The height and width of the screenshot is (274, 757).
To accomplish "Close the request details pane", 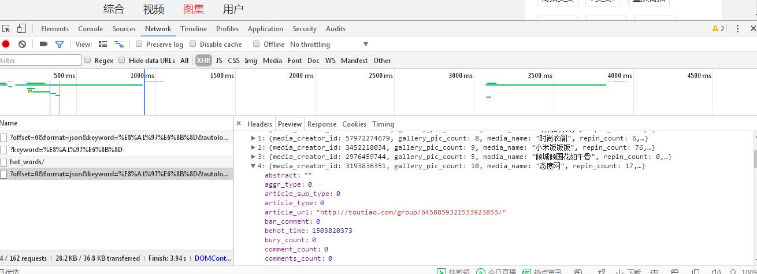I will click(238, 123).
